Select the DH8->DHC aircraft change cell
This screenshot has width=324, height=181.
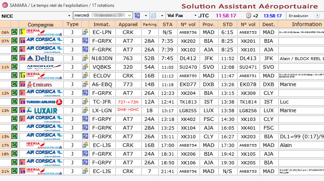pos(128,110)
